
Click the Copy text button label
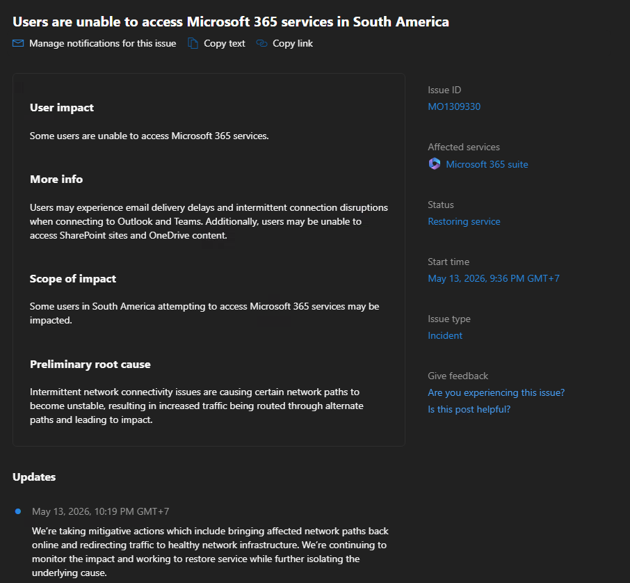click(x=224, y=43)
